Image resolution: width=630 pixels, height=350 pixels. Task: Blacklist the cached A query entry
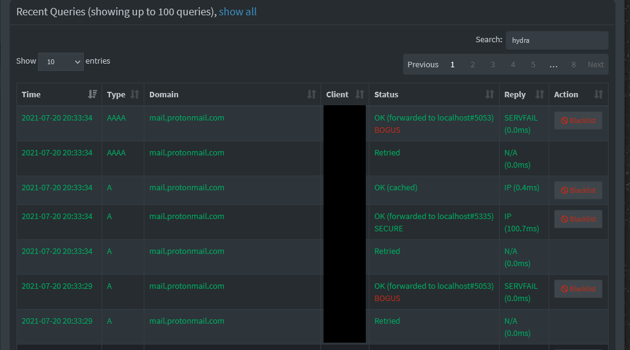(578, 190)
